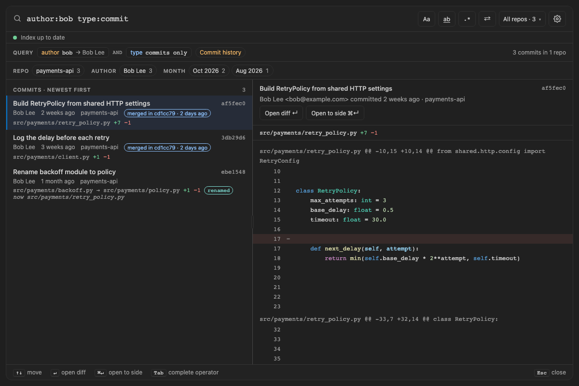Screen dimensions: 579x386
Task: Click src/payments/client.py path in commit list
Action: pyautogui.click(x=51, y=157)
